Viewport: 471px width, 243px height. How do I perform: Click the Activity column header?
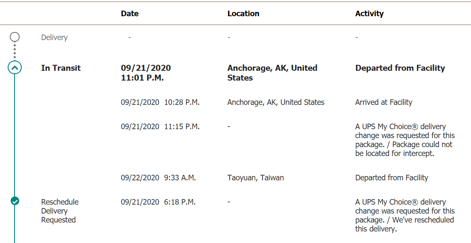(x=369, y=14)
